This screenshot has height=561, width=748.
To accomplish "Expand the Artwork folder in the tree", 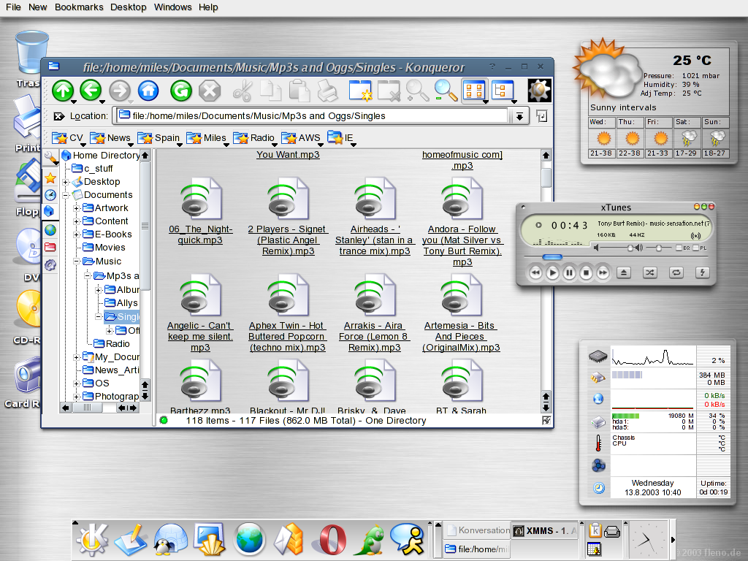I will pyautogui.click(x=76, y=208).
